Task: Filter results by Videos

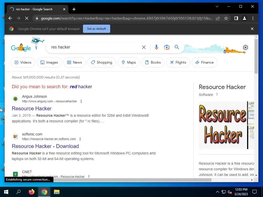Action: (x=23, y=62)
